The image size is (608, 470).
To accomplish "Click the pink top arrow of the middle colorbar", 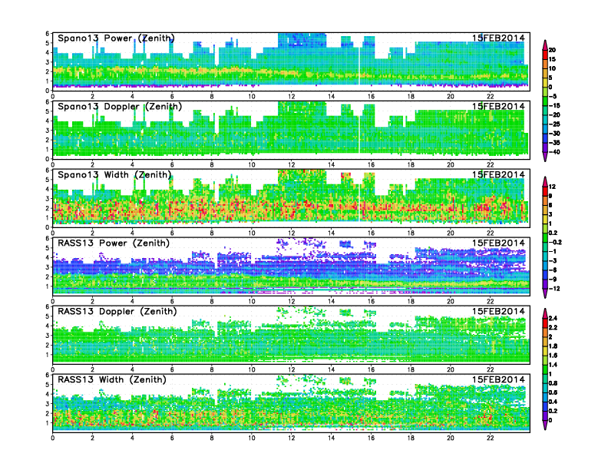I will [x=545, y=181].
